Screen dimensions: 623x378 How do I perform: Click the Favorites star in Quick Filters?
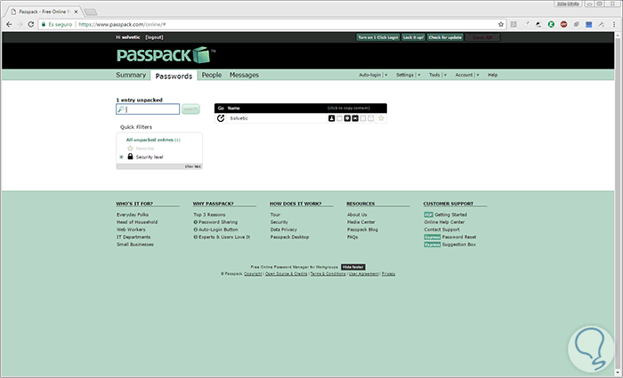click(x=130, y=149)
